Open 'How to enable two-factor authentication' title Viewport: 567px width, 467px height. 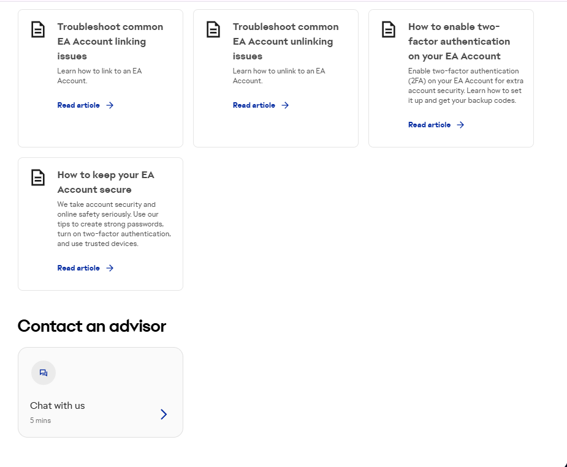pyautogui.click(x=459, y=42)
